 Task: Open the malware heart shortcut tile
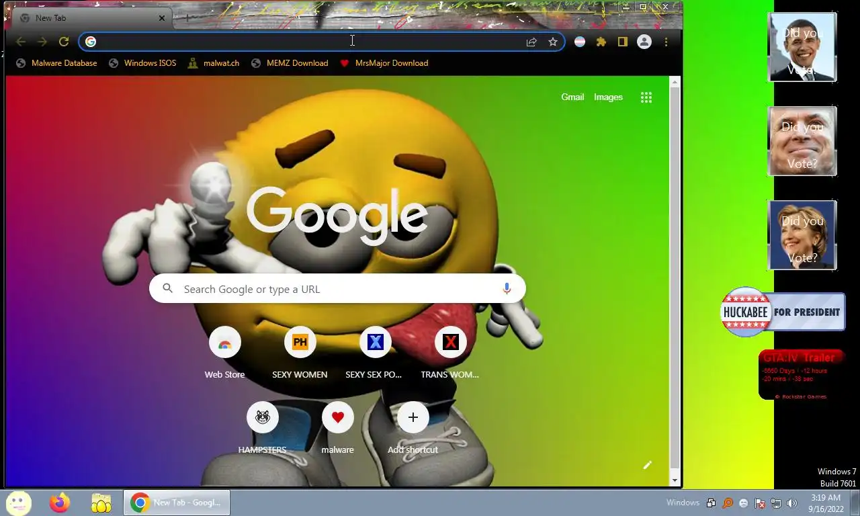coord(337,428)
